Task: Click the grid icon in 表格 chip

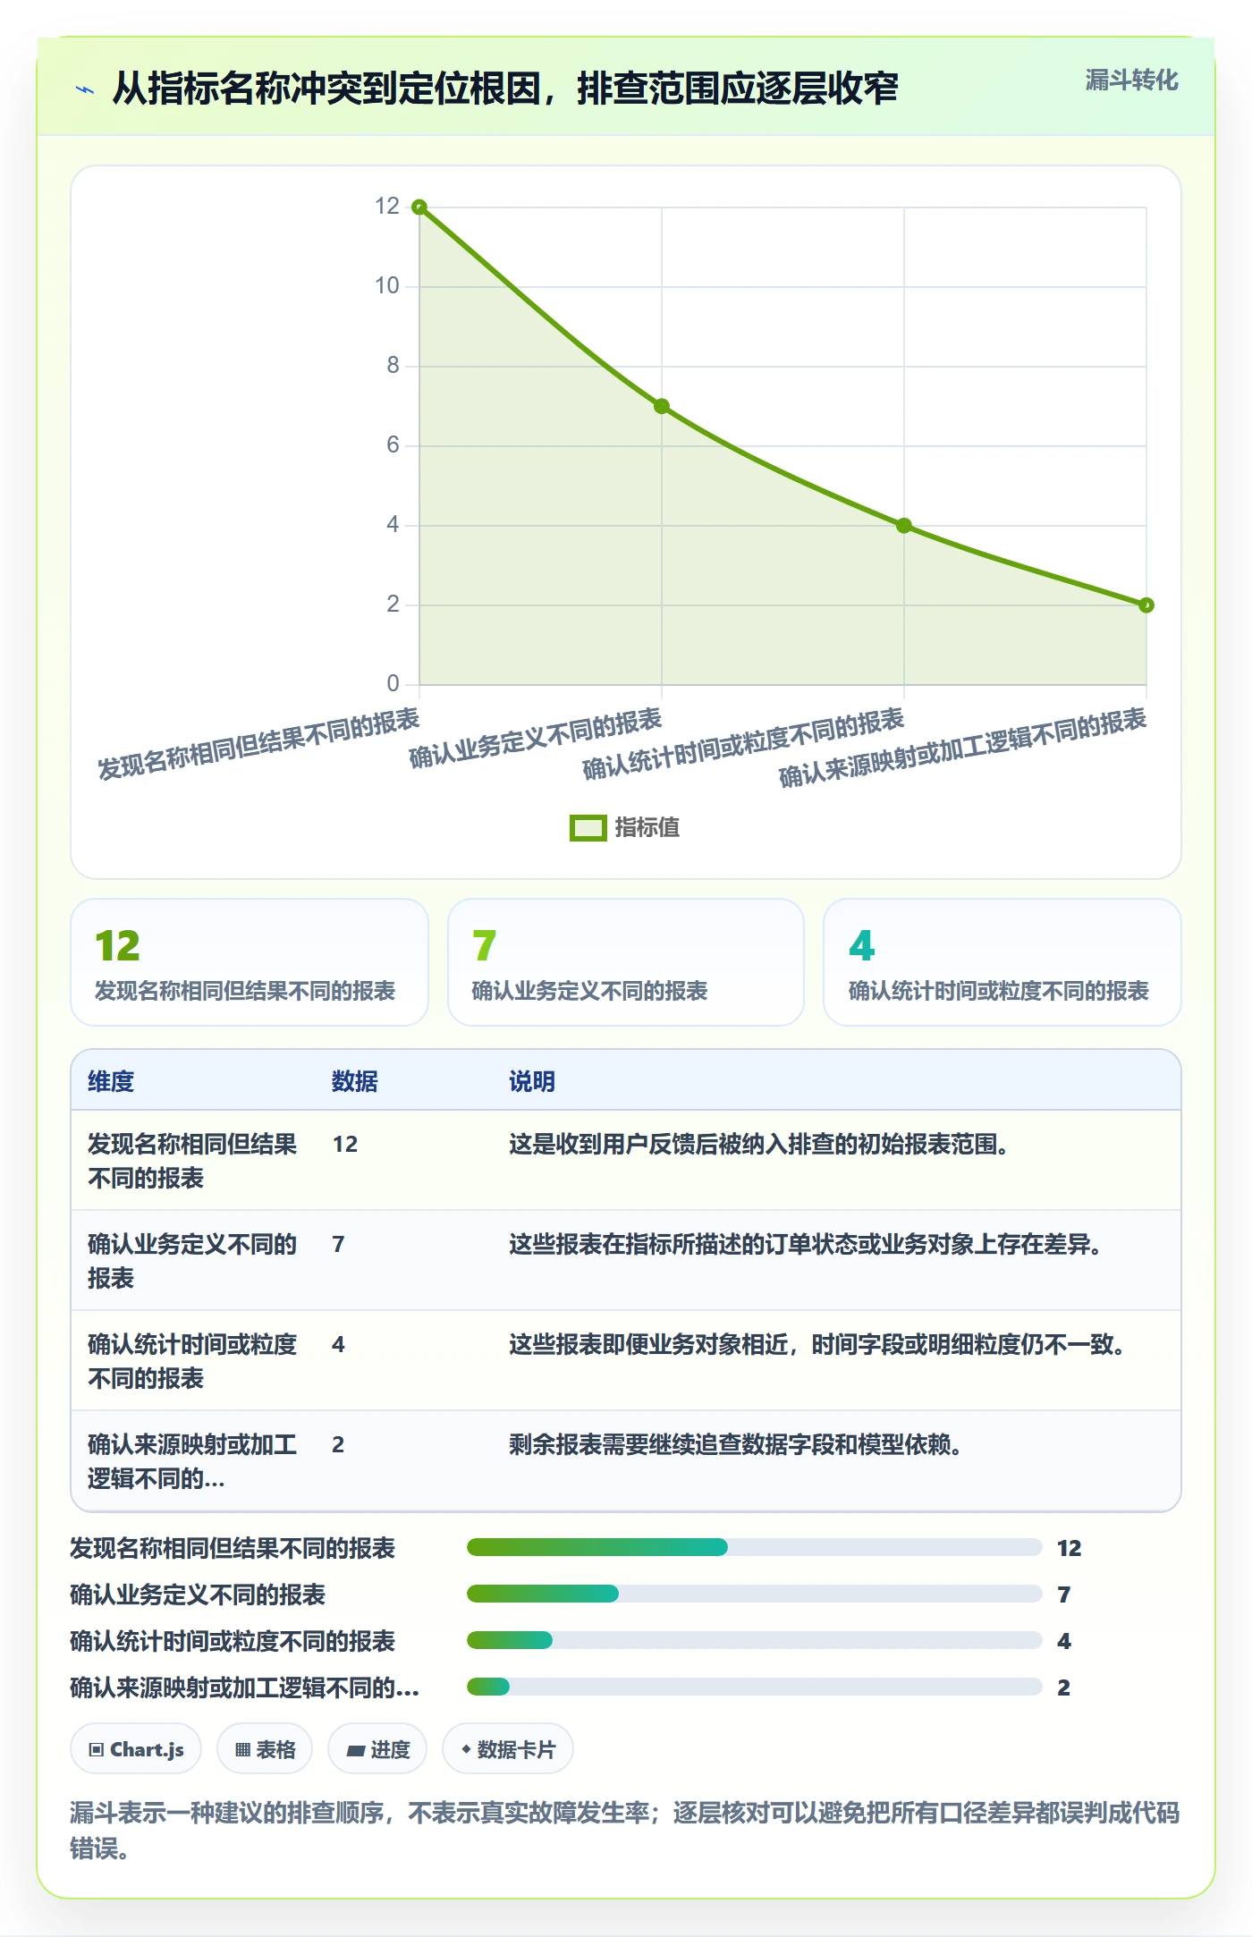Action: tap(242, 1750)
